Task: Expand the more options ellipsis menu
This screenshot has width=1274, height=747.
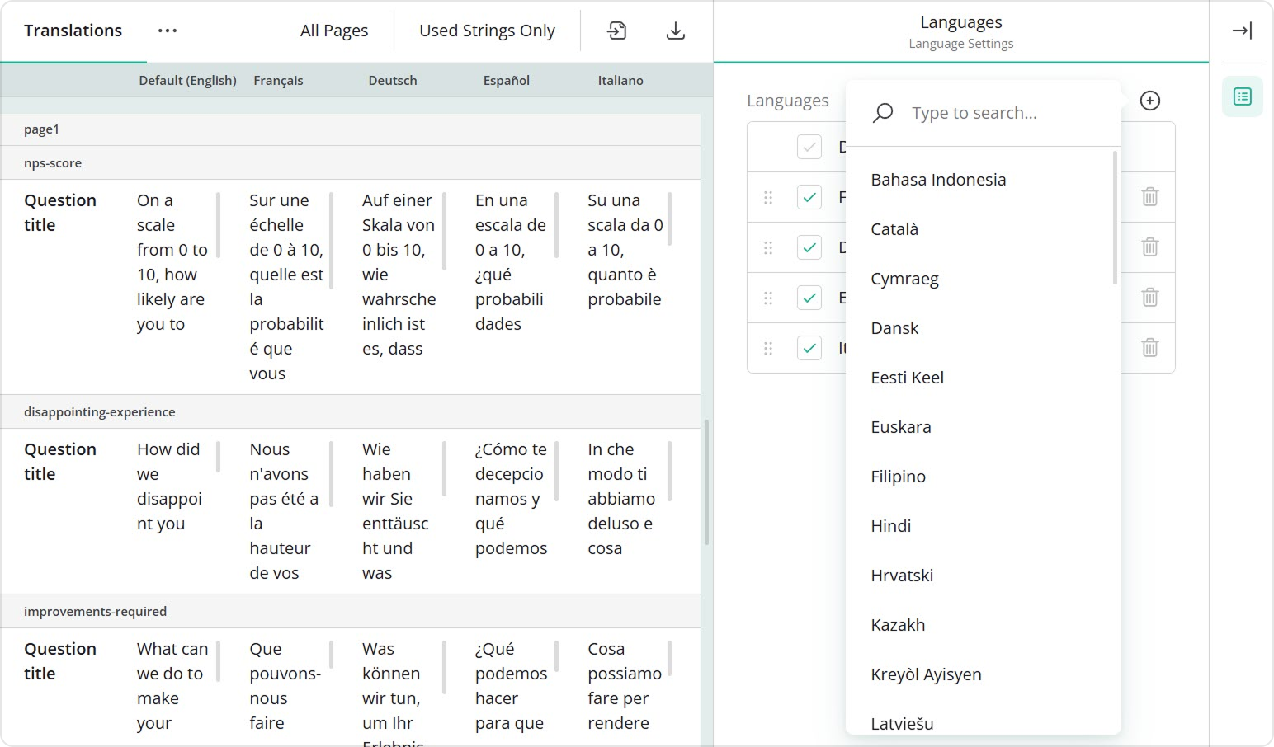Action: click(x=167, y=30)
